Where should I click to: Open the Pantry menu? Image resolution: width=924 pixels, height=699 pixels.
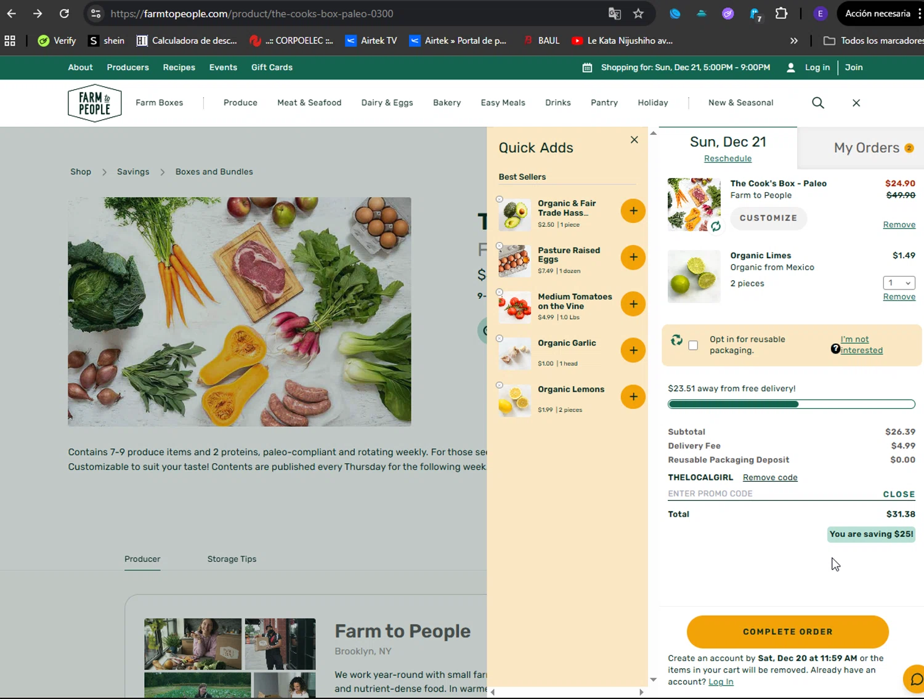click(x=604, y=103)
